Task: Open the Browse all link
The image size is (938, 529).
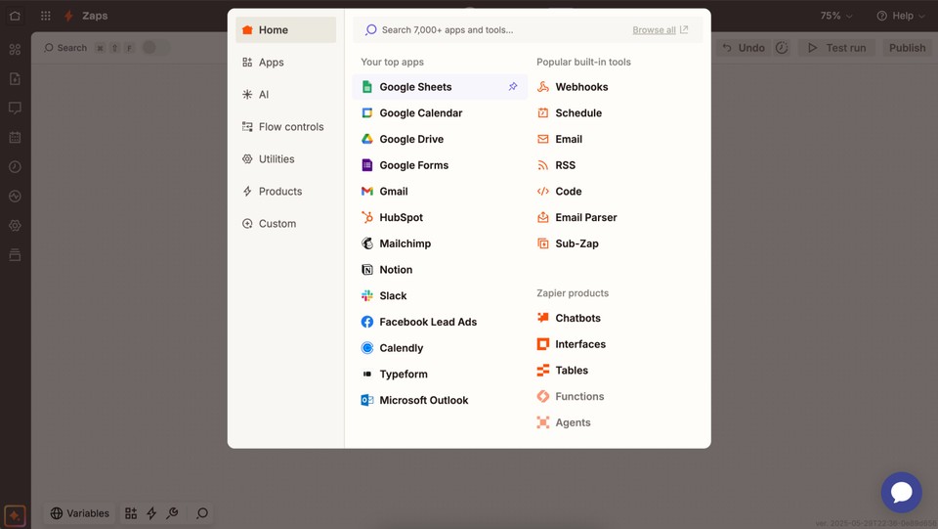Action: coord(660,30)
